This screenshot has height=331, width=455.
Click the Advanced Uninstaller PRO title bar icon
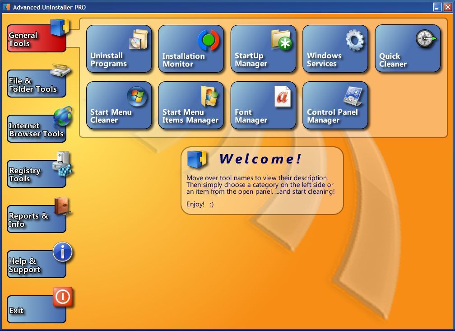6,7
